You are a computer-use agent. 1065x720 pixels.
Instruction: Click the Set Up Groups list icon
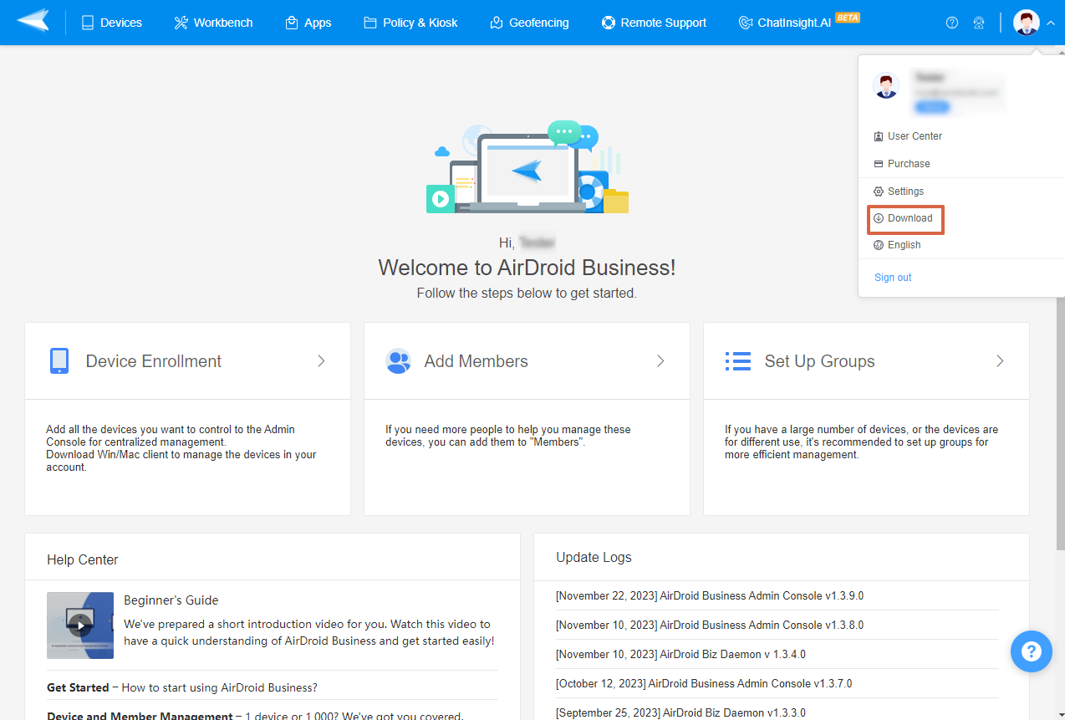click(x=737, y=361)
